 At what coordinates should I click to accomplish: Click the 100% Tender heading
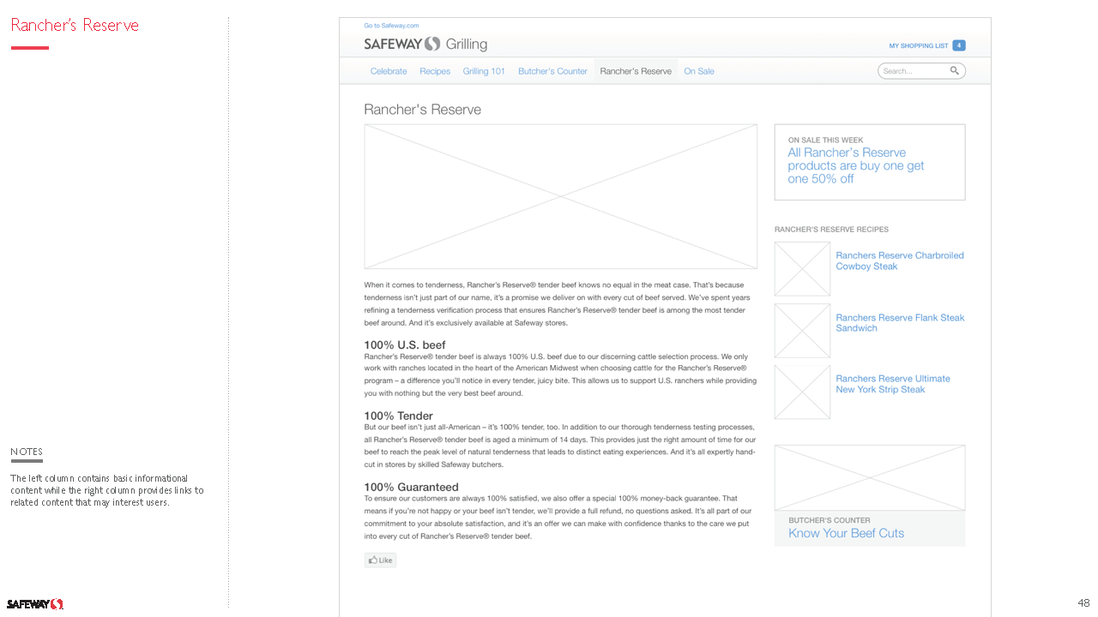(398, 416)
